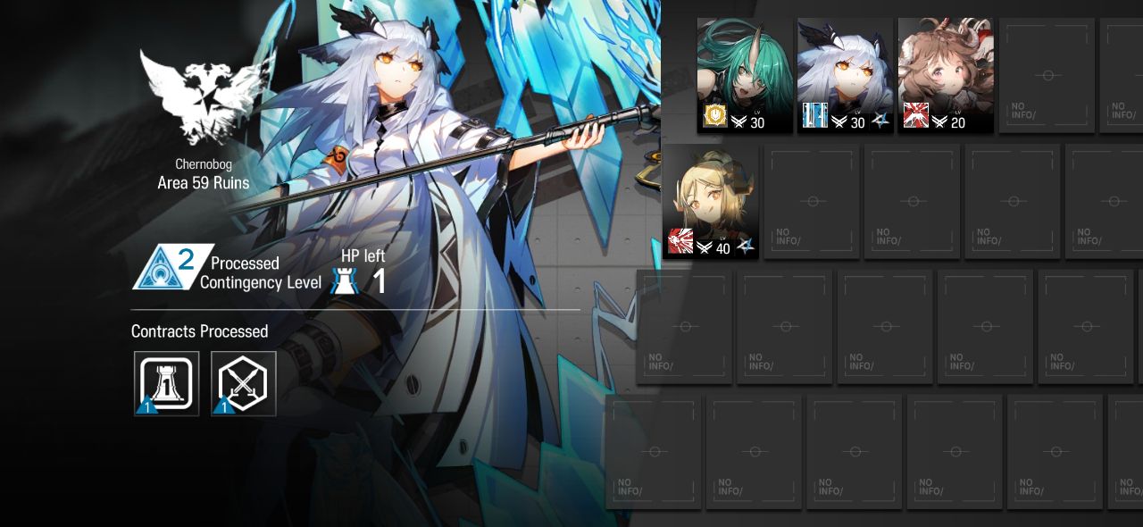The image size is (1143, 527).
Task: Click the 'Area 59 Ruins' map name
Action: tap(203, 183)
